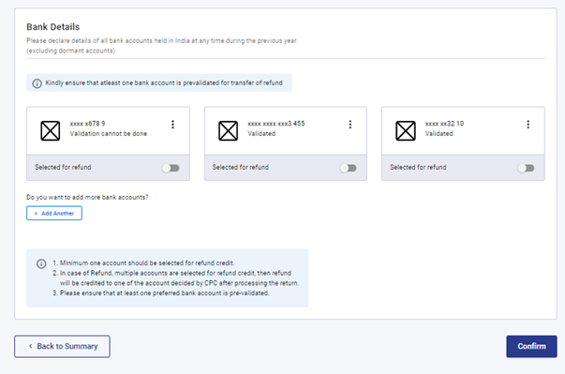The image size is (565, 374).
Task: Click bank logo icon of account ending 32 10
Action: point(406,130)
